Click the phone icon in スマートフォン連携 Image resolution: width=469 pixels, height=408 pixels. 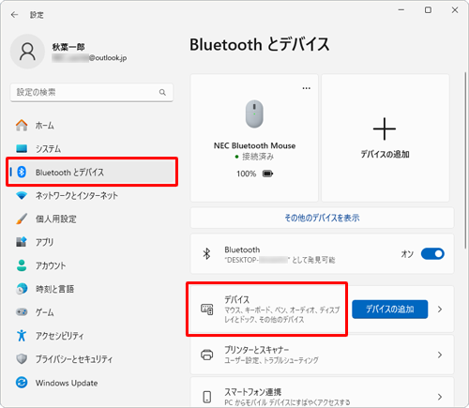206,397
